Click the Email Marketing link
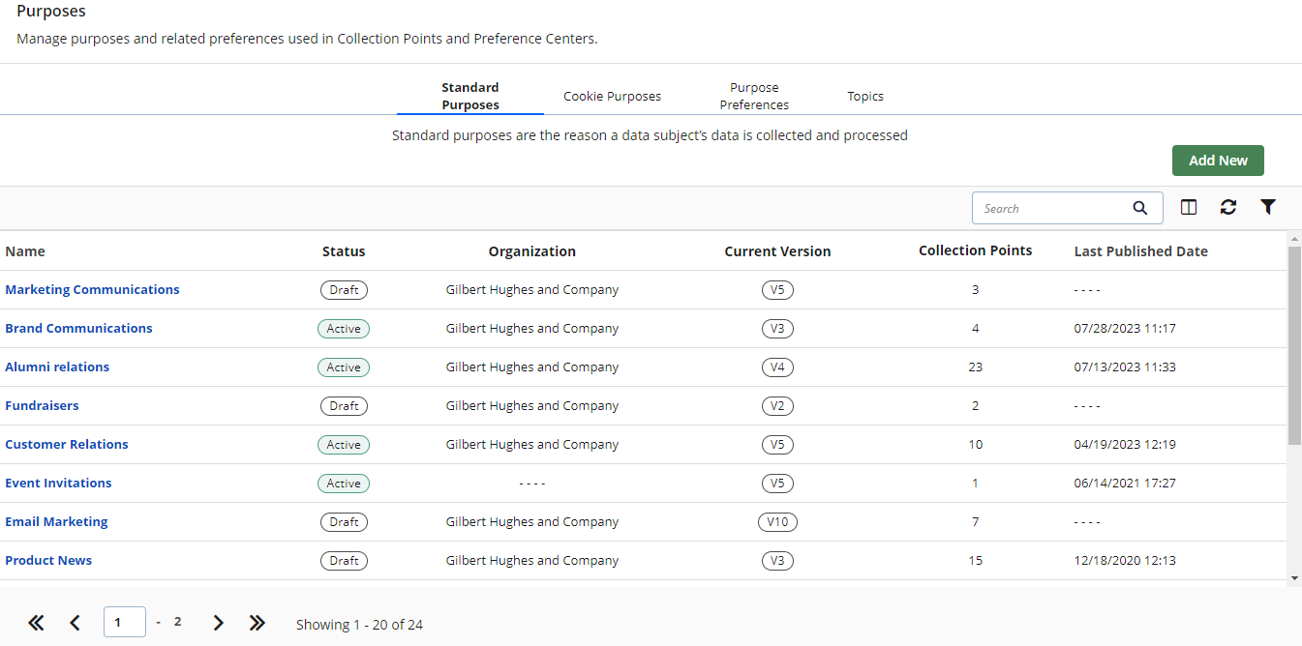 point(56,521)
